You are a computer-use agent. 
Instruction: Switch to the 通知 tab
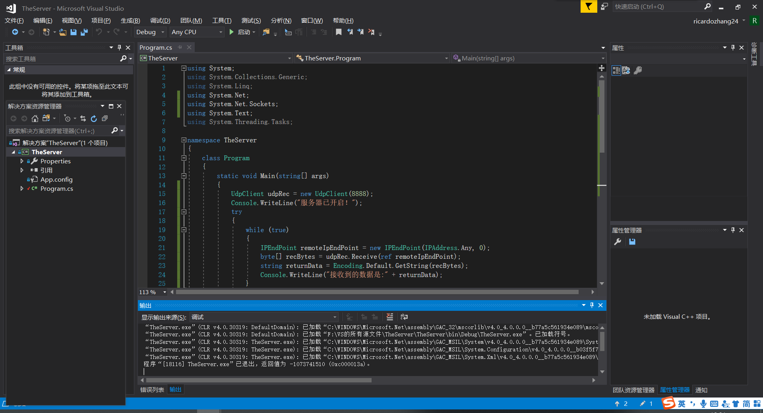click(701, 390)
